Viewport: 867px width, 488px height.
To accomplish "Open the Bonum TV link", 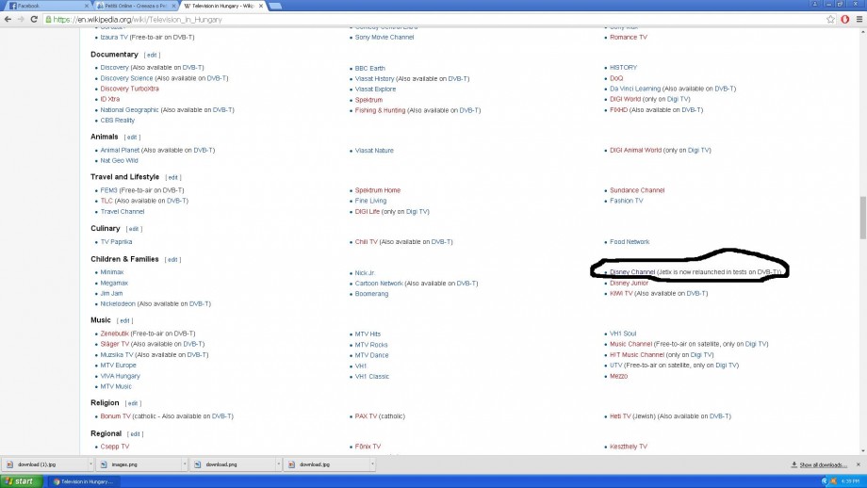I will (116, 416).
